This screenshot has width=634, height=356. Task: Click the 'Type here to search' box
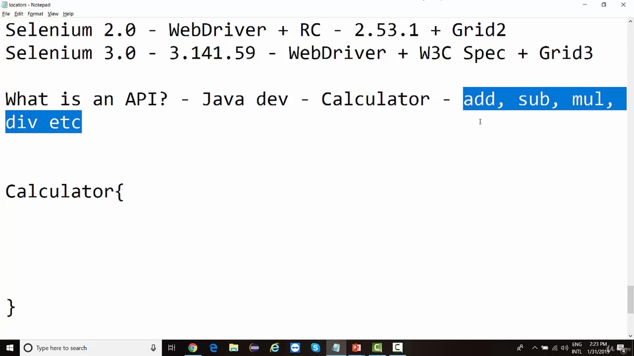[91, 348]
